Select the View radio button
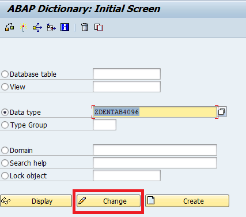 [5, 87]
